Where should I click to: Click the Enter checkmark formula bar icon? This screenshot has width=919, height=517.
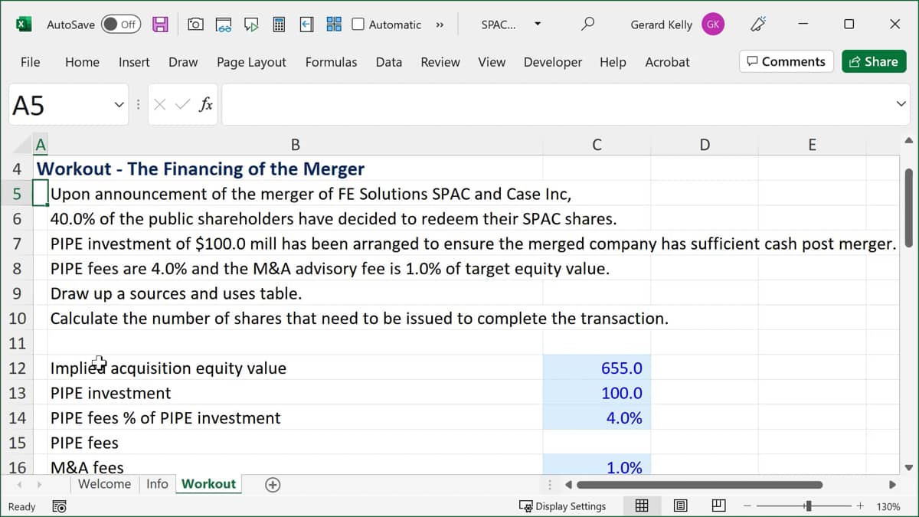coord(182,105)
